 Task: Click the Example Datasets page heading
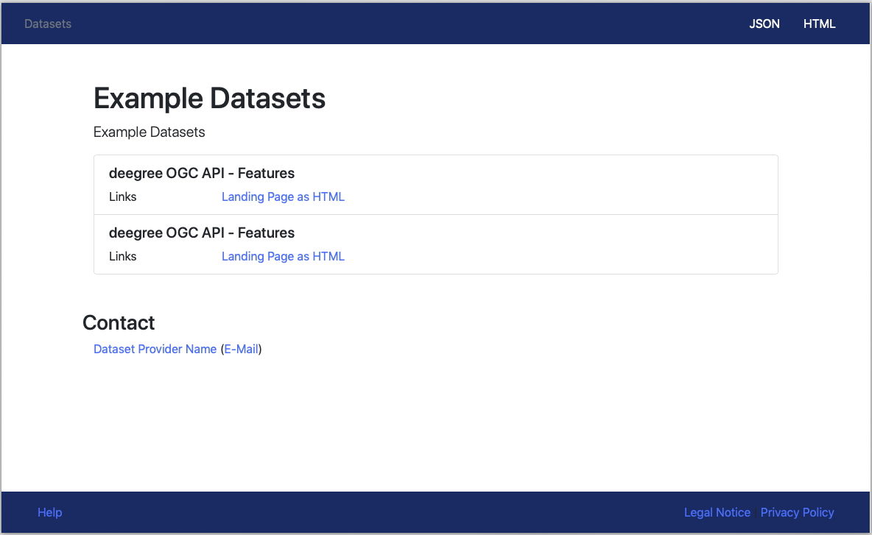pos(209,98)
